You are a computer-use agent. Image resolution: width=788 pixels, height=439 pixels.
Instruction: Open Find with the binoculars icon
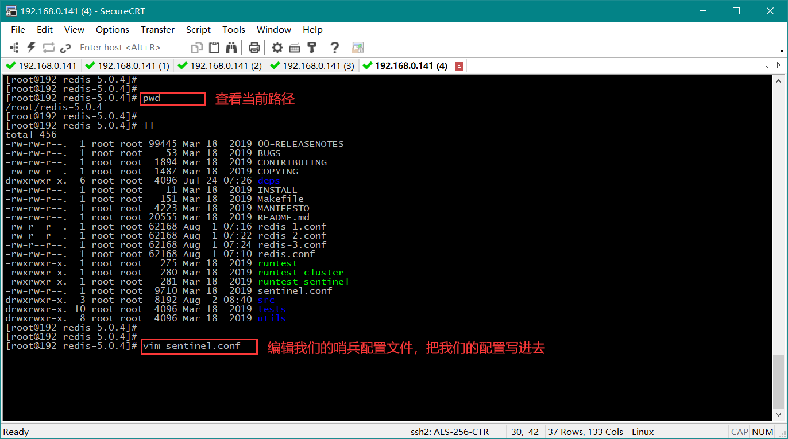click(x=231, y=48)
